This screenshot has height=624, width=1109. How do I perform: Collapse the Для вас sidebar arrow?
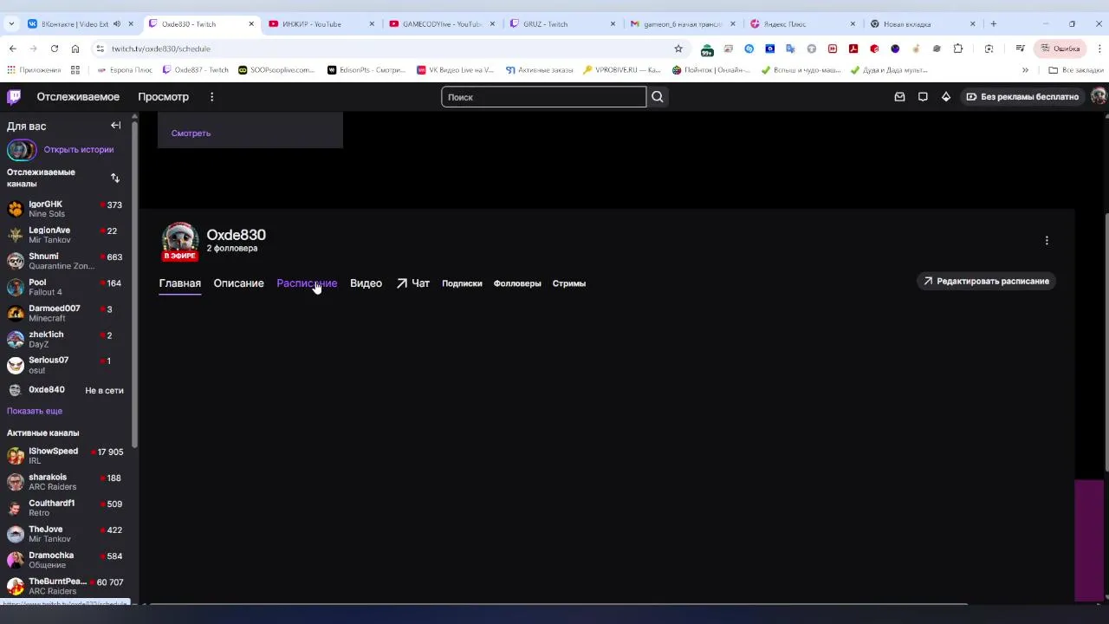(115, 126)
